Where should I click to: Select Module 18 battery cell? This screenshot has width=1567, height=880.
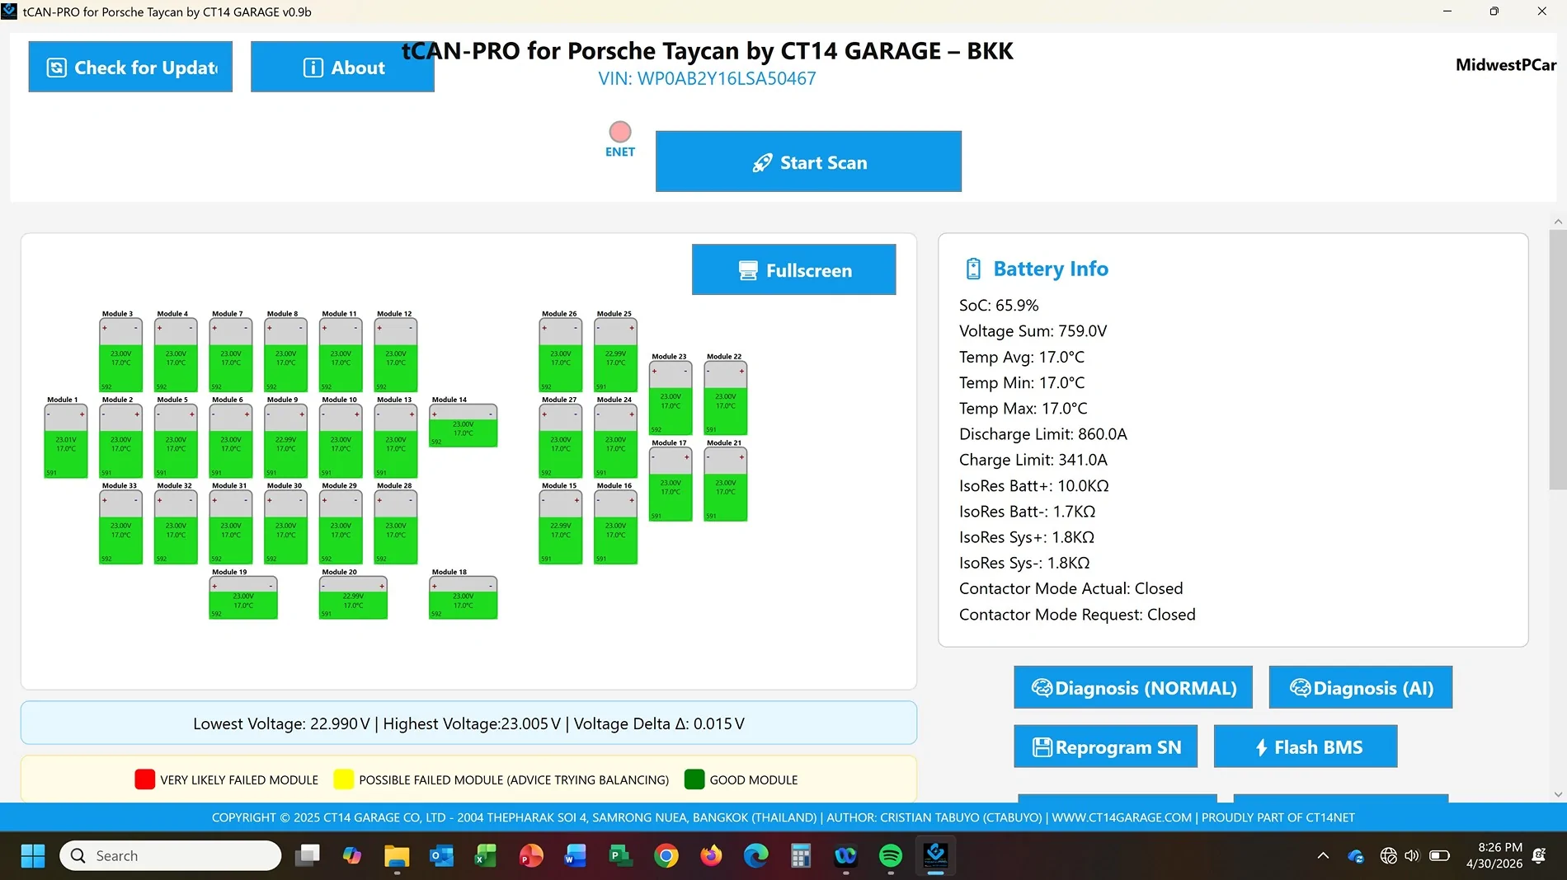pyautogui.click(x=464, y=597)
